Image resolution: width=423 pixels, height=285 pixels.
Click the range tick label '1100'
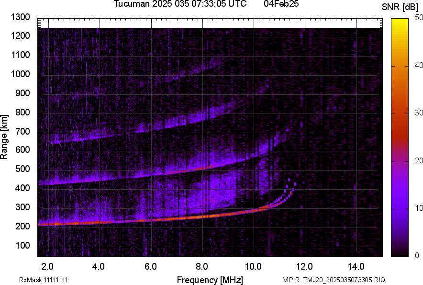click(20, 55)
